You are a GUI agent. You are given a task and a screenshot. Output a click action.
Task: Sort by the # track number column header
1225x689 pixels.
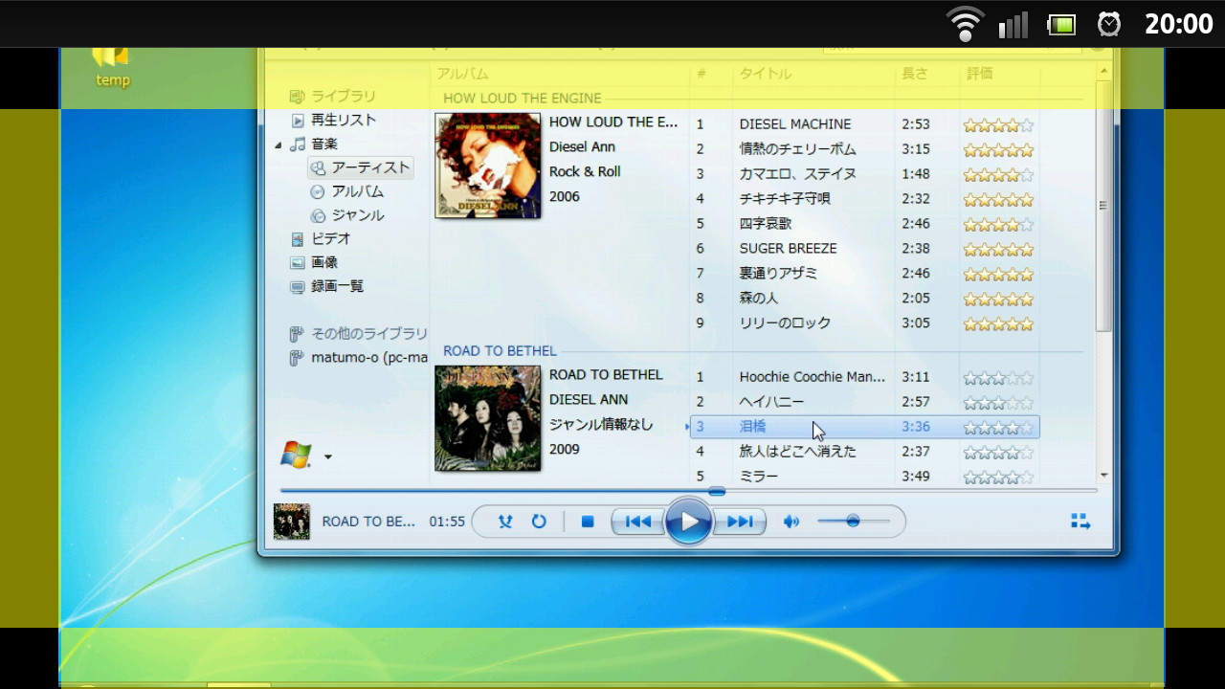coord(702,74)
